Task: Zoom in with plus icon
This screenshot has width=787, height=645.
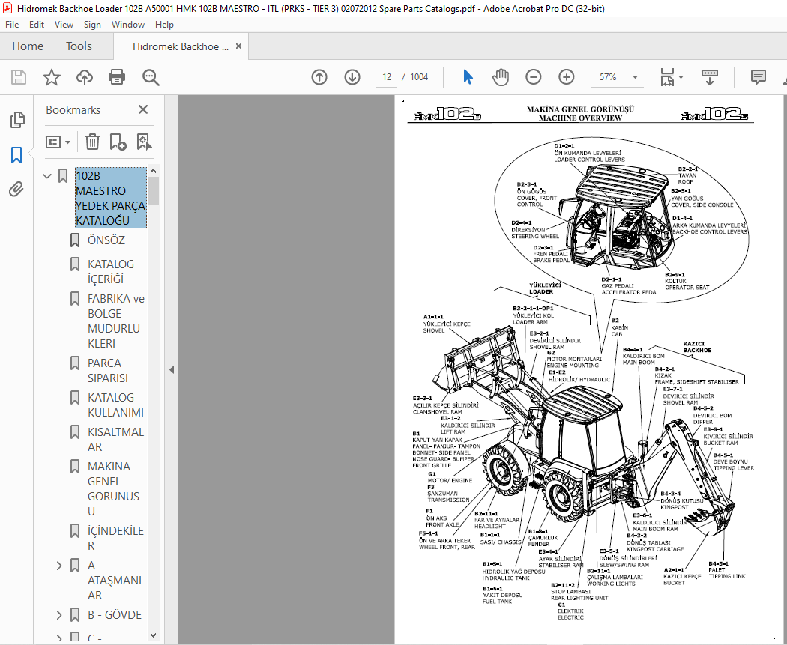Action: [x=566, y=77]
